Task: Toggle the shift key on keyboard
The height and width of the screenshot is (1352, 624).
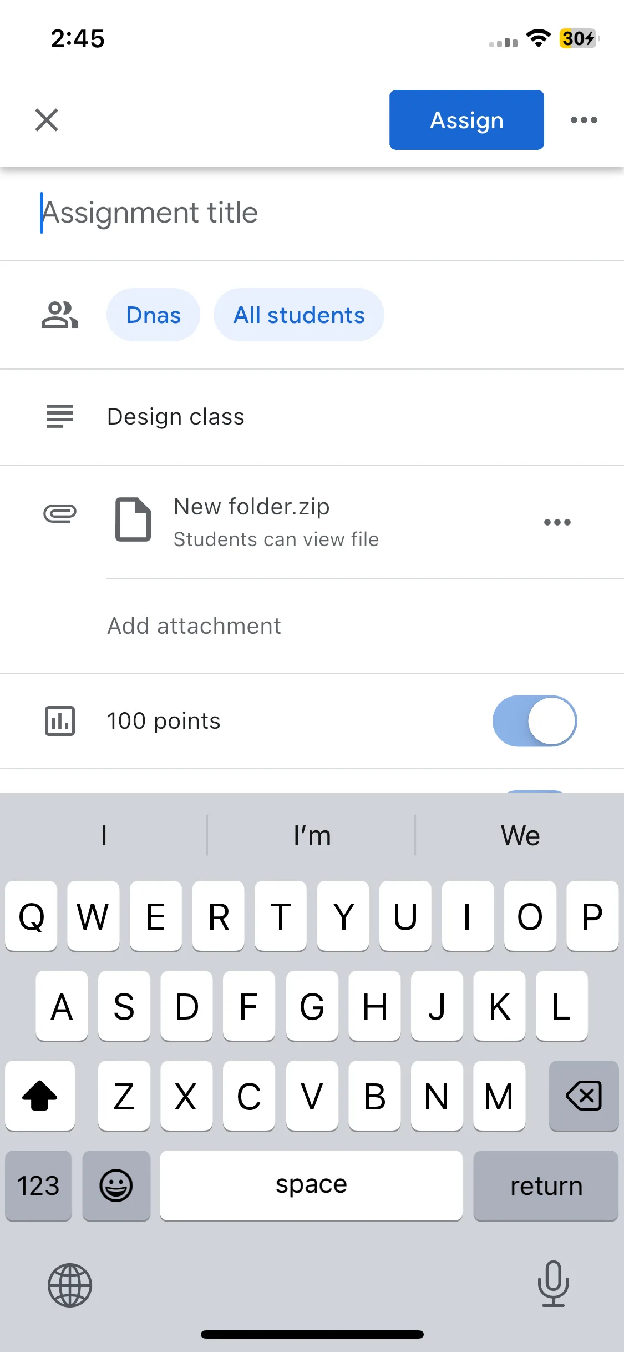Action: [x=40, y=1096]
